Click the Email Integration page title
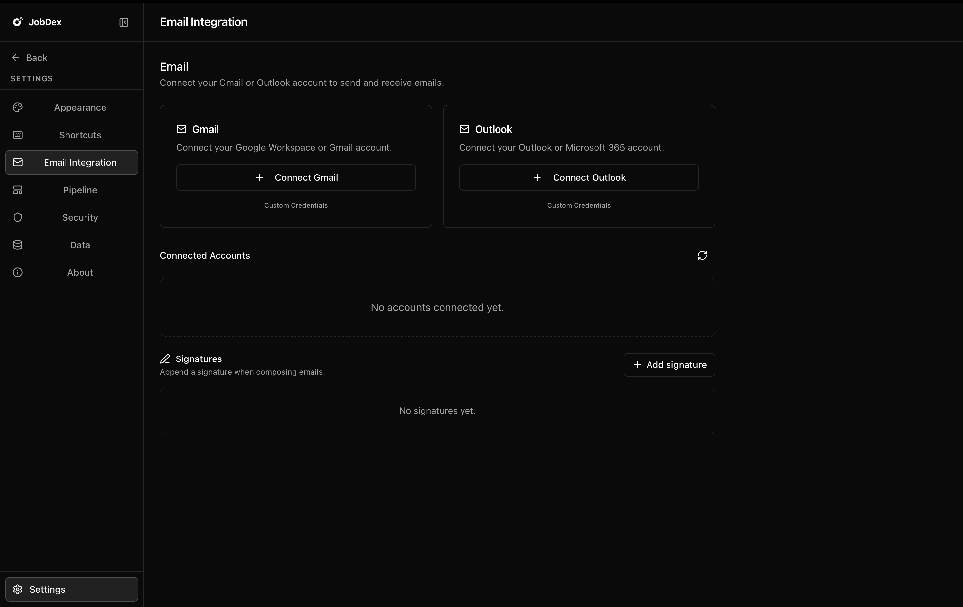This screenshot has height=607, width=963. tap(203, 22)
